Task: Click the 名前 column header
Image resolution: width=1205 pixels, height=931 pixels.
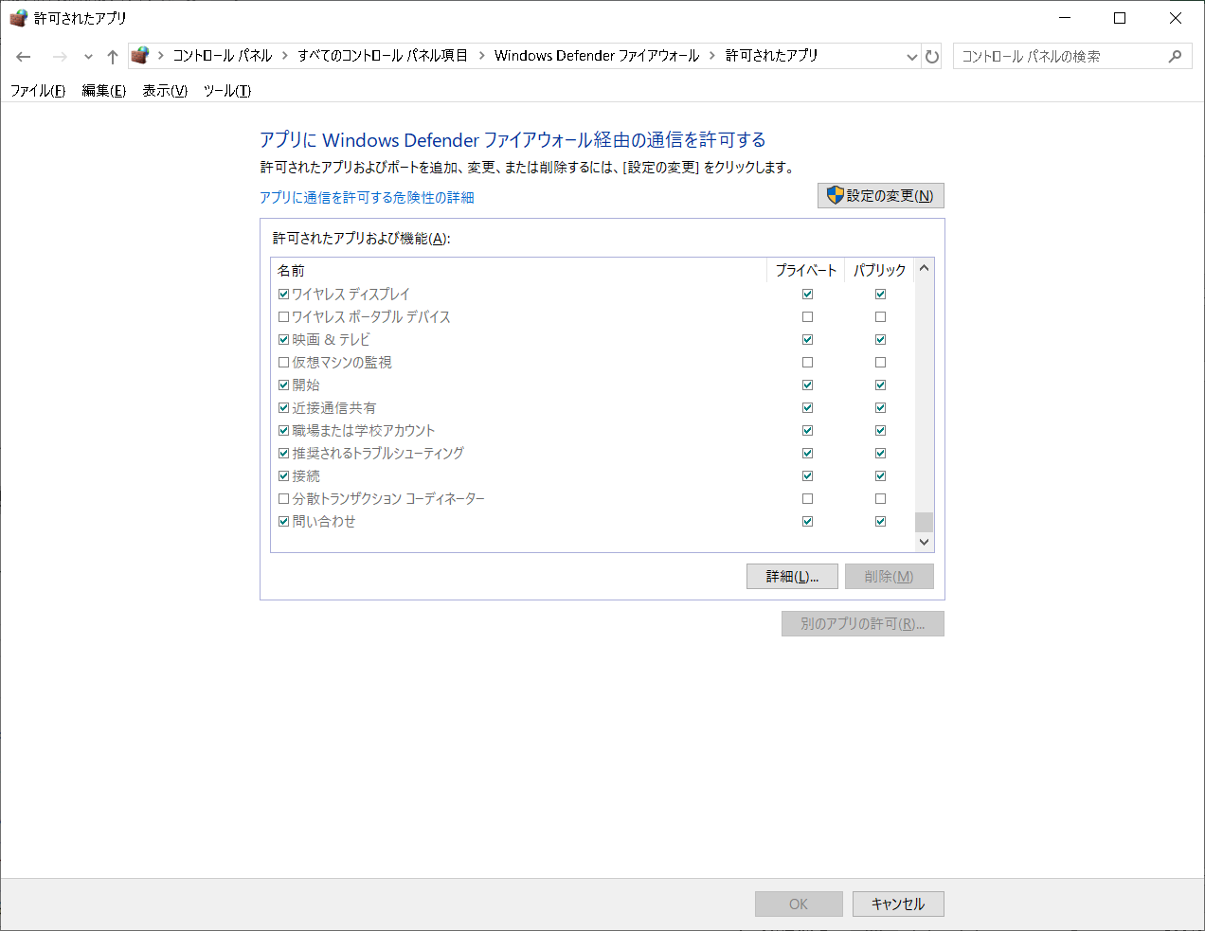Action: (x=518, y=270)
